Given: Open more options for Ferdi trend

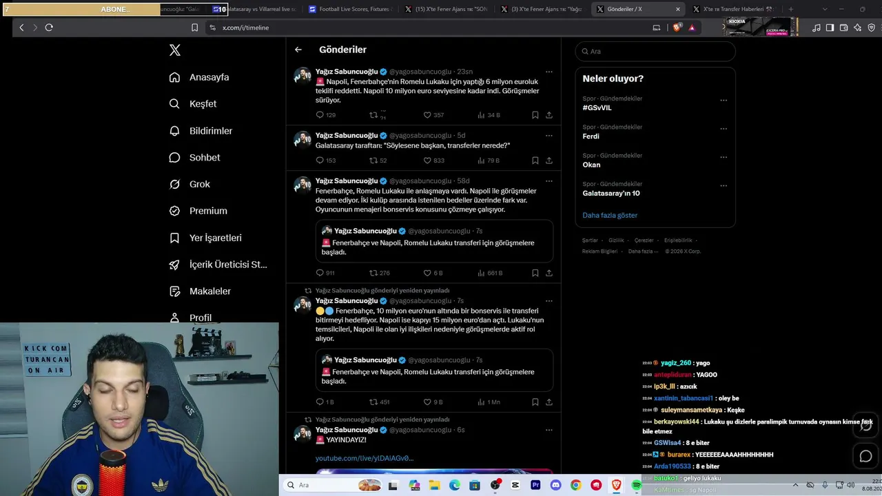Looking at the screenshot, I should click(x=724, y=129).
